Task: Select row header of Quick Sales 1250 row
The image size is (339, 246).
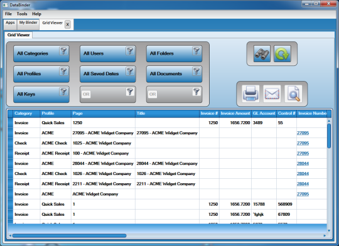Action: (x=11, y=123)
